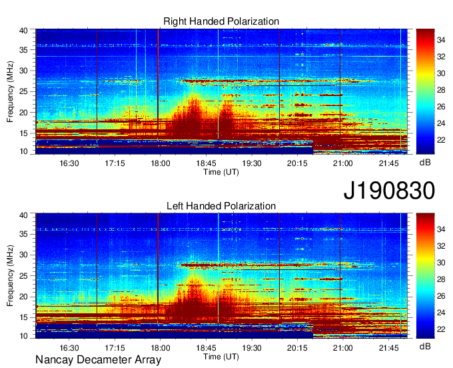Click the 22 dB value on Left Handed colorbar
453x368 pixels.
point(441,329)
